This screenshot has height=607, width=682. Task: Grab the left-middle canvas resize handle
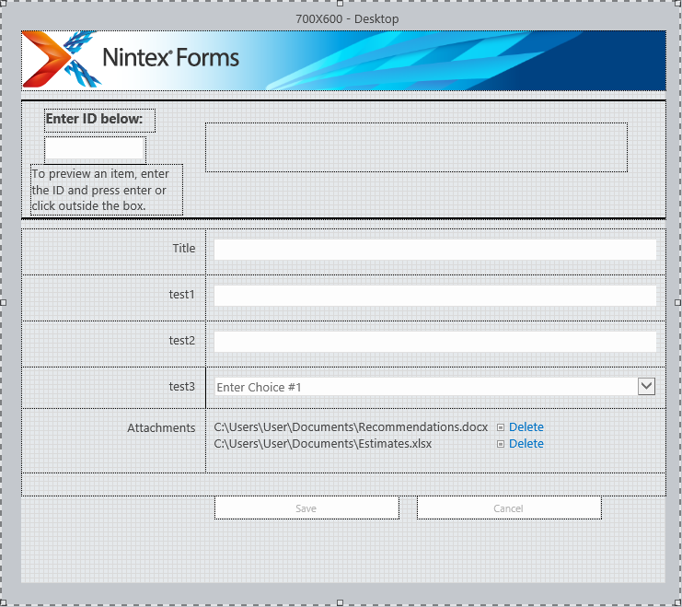pos(4,302)
